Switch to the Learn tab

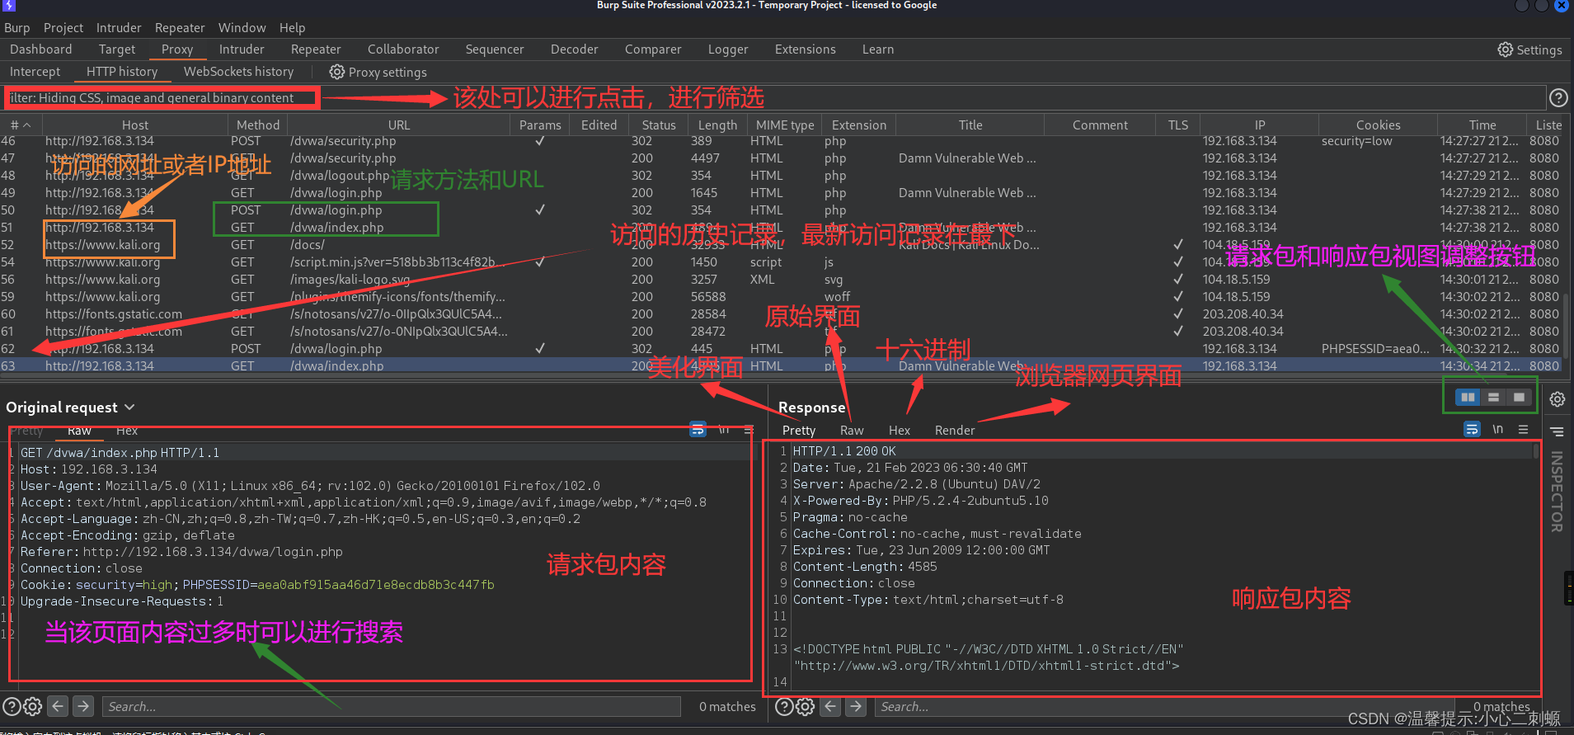(x=878, y=49)
